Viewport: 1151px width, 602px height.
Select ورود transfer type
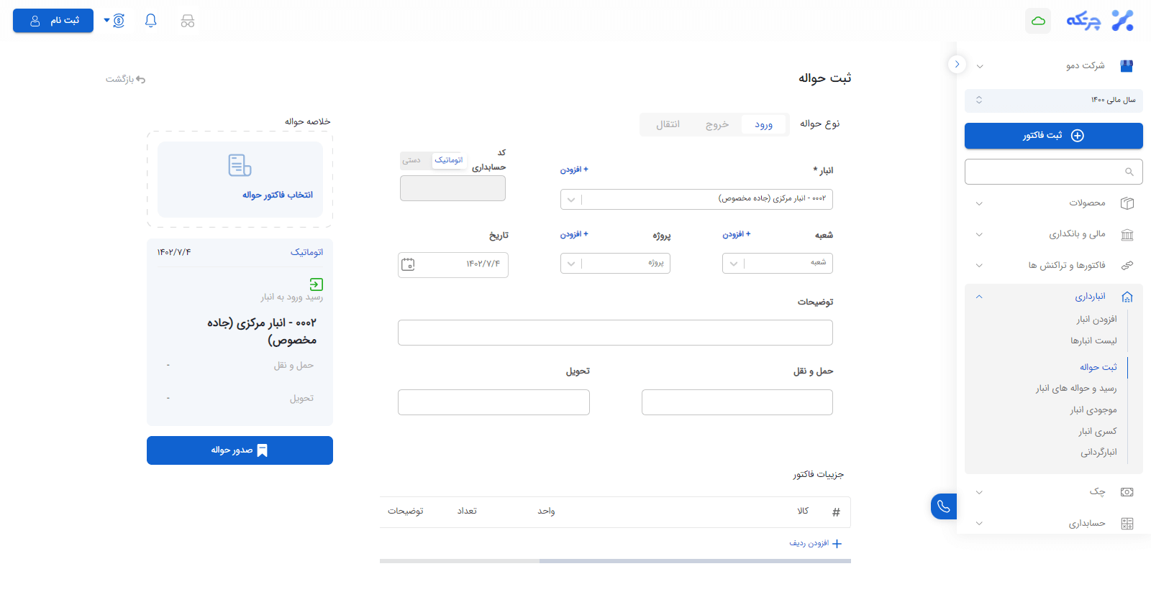764,124
